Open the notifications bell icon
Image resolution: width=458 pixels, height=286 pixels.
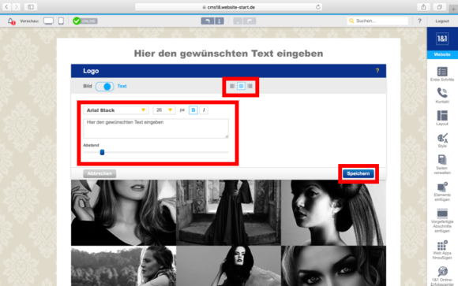(11, 21)
